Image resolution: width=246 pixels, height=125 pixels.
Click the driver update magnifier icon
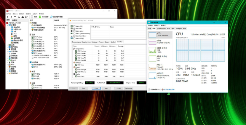click(51, 17)
